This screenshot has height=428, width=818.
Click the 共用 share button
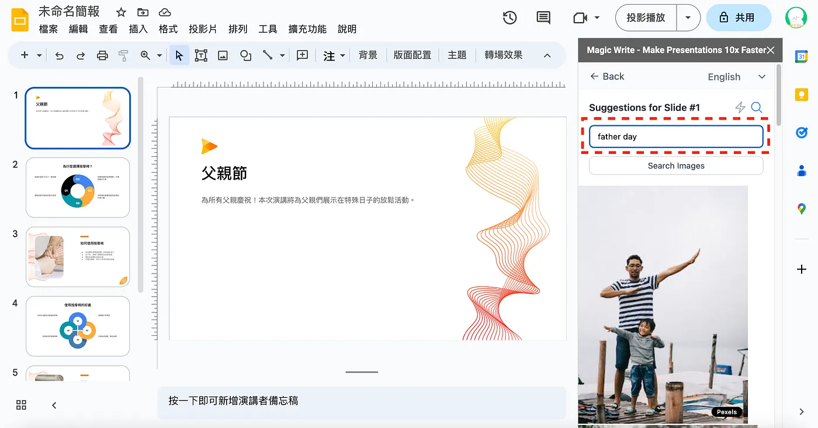pos(739,18)
